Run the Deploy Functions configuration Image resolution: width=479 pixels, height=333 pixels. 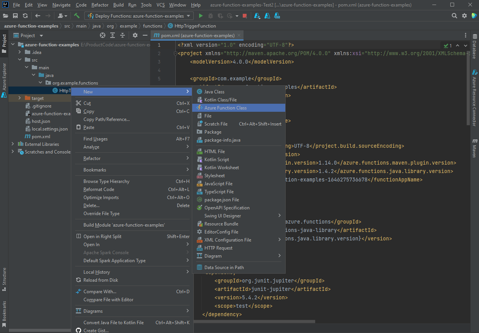pyautogui.click(x=201, y=16)
